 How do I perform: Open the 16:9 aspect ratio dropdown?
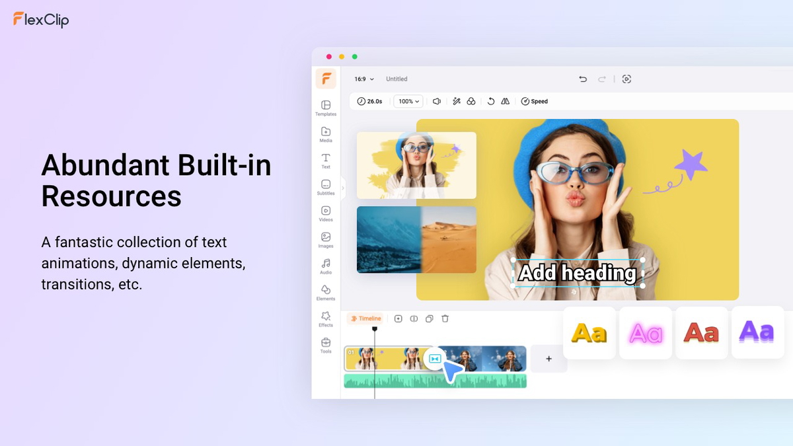[x=363, y=79]
